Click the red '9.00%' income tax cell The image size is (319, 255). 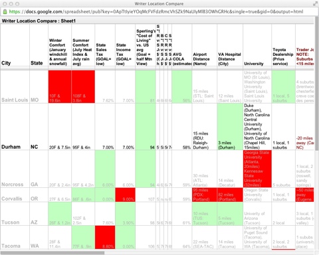(126, 195)
